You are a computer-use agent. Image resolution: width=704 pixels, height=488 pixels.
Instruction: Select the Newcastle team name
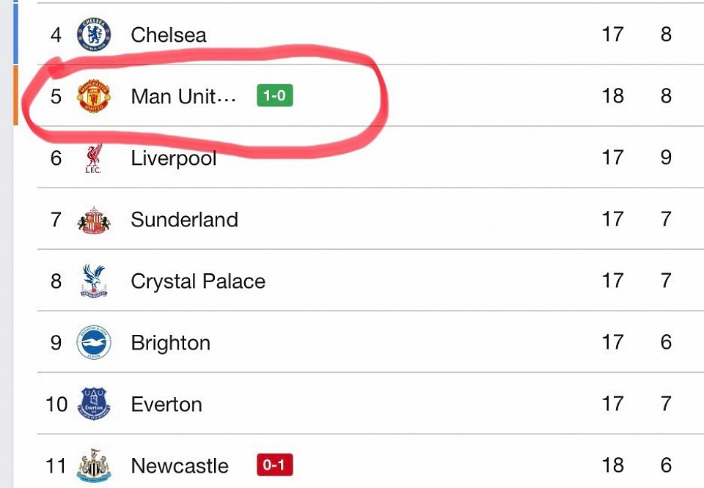click(180, 465)
